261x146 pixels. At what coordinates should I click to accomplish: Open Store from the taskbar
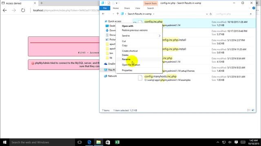108,142
